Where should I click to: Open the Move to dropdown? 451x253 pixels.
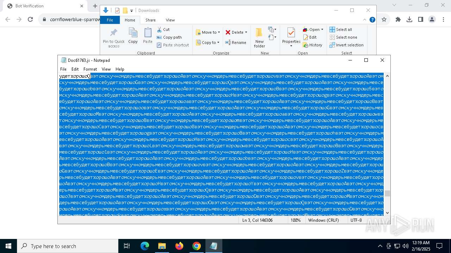pyautogui.click(x=208, y=32)
